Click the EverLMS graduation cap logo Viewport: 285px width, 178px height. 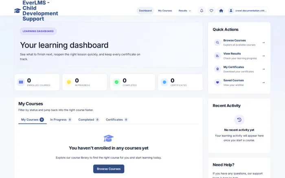coord(18,11)
